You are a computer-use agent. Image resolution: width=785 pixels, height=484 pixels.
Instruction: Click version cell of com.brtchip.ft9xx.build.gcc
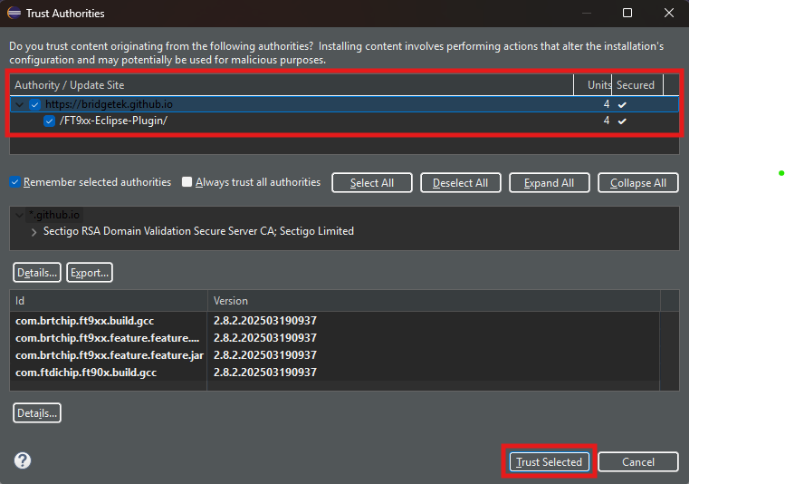pos(265,321)
